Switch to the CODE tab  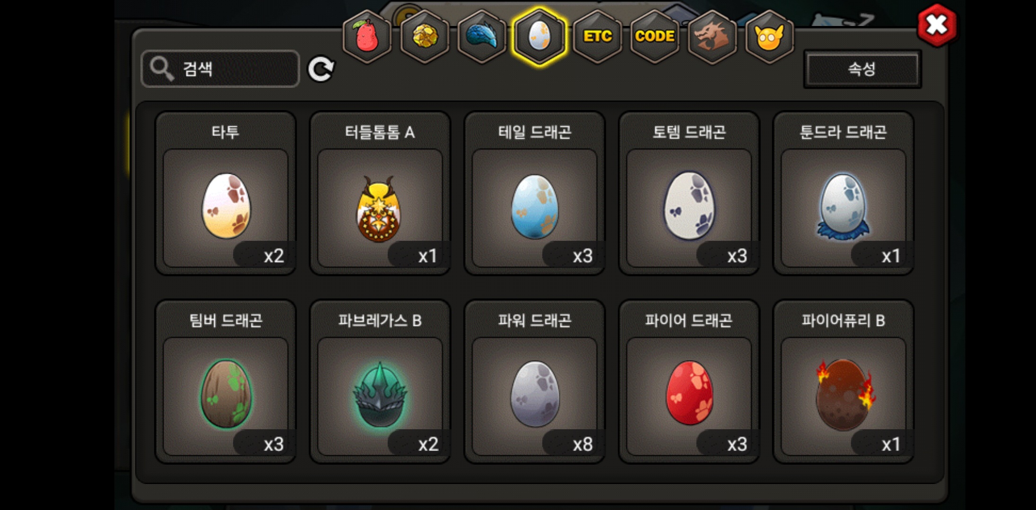(x=655, y=36)
